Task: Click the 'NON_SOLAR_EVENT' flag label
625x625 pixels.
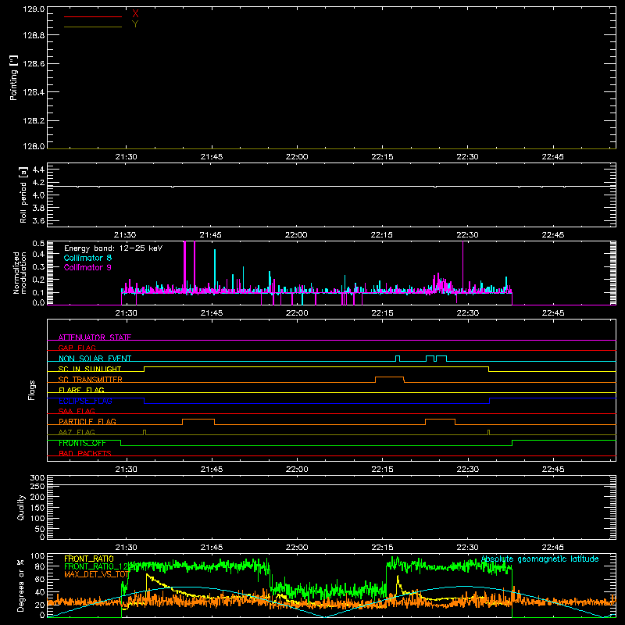Action: [95, 359]
